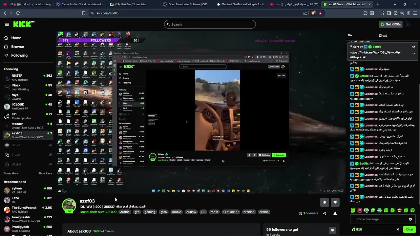Go back in browser history
Screen dimensions: 420x236
pos(5,13)
